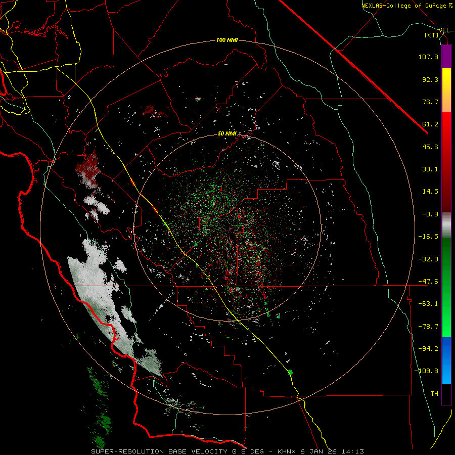Pick the yellow-orange color bar segment
455x455 pixels.
click(446, 90)
